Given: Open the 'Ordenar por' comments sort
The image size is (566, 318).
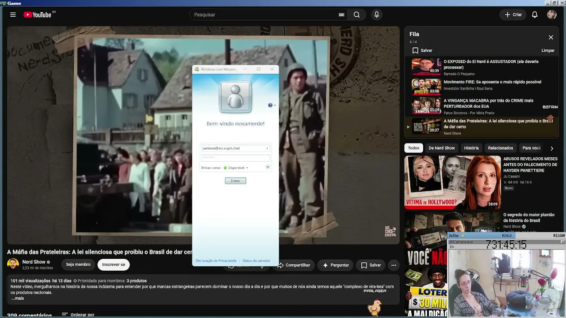Looking at the screenshot, I should (78, 314).
